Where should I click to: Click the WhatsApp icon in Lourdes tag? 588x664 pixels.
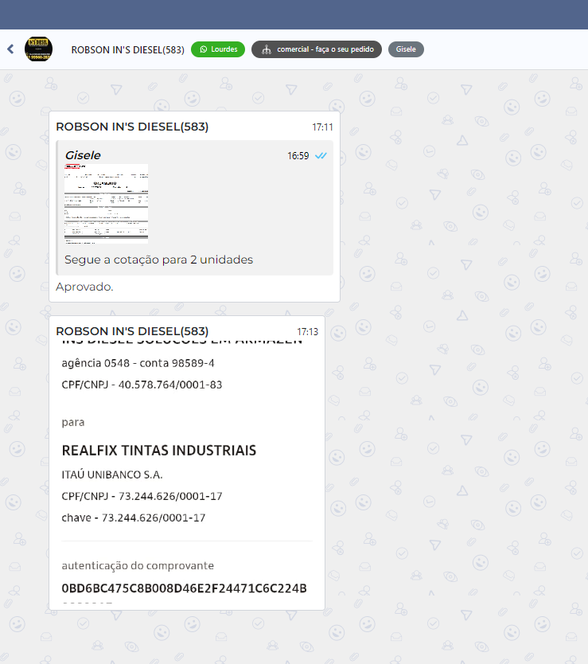[x=203, y=49]
